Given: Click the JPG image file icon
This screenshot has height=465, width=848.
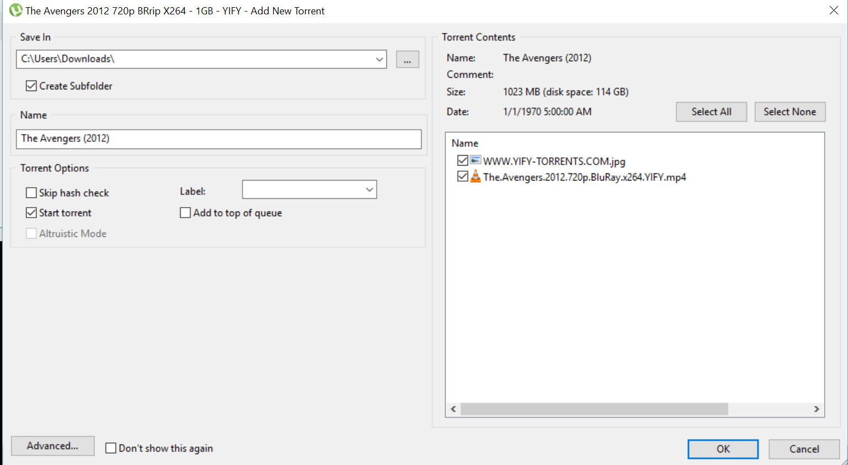Looking at the screenshot, I should pos(475,160).
